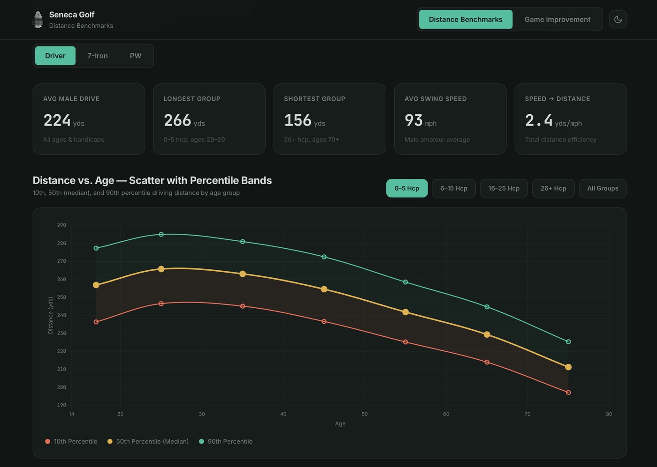Click the '0–5 hcp, ages 20–29' caption
Screen dimensions: 657x467
pos(194,140)
